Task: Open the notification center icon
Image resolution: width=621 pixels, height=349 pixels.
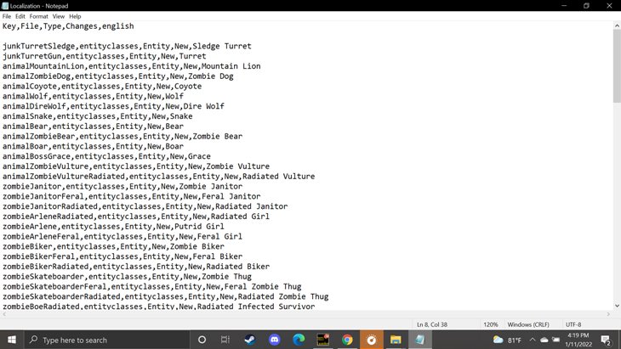Action: coord(606,340)
